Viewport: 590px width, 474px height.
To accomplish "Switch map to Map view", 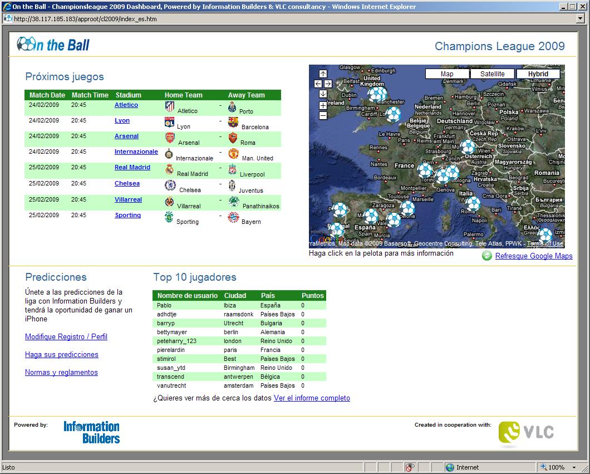I will tap(447, 74).
